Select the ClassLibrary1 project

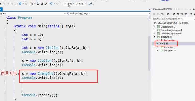point(167,27)
